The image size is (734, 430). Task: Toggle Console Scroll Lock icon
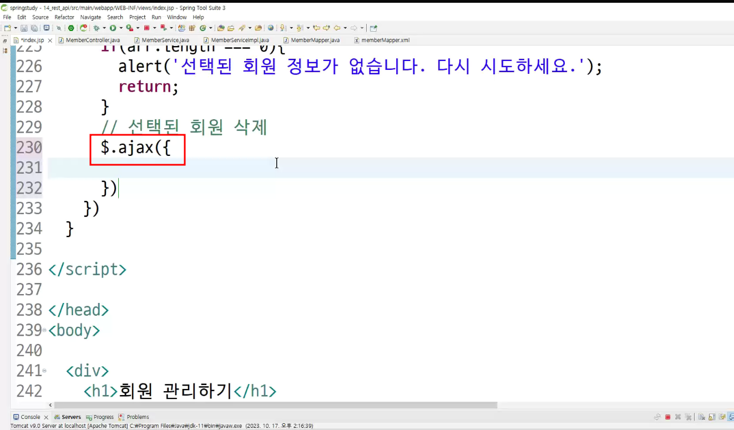coord(712,417)
